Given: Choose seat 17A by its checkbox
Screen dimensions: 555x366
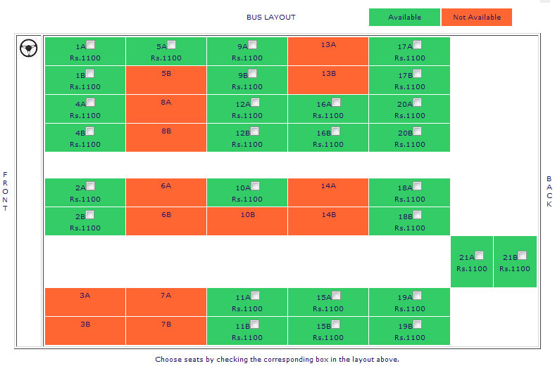Looking at the screenshot, I should (418, 45).
